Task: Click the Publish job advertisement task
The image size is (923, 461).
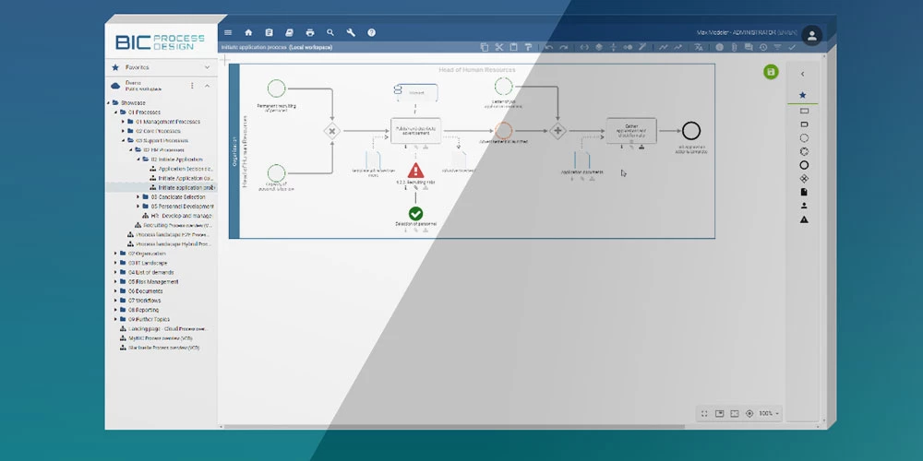Action: (417, 131)
